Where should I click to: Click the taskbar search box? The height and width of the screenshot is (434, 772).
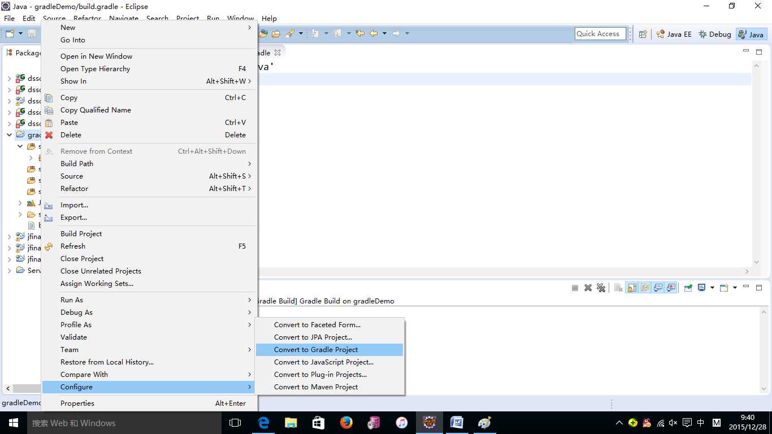124,423
